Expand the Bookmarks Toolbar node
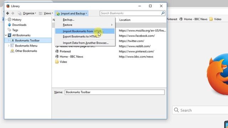228x128 pixels. click(9, 40)
